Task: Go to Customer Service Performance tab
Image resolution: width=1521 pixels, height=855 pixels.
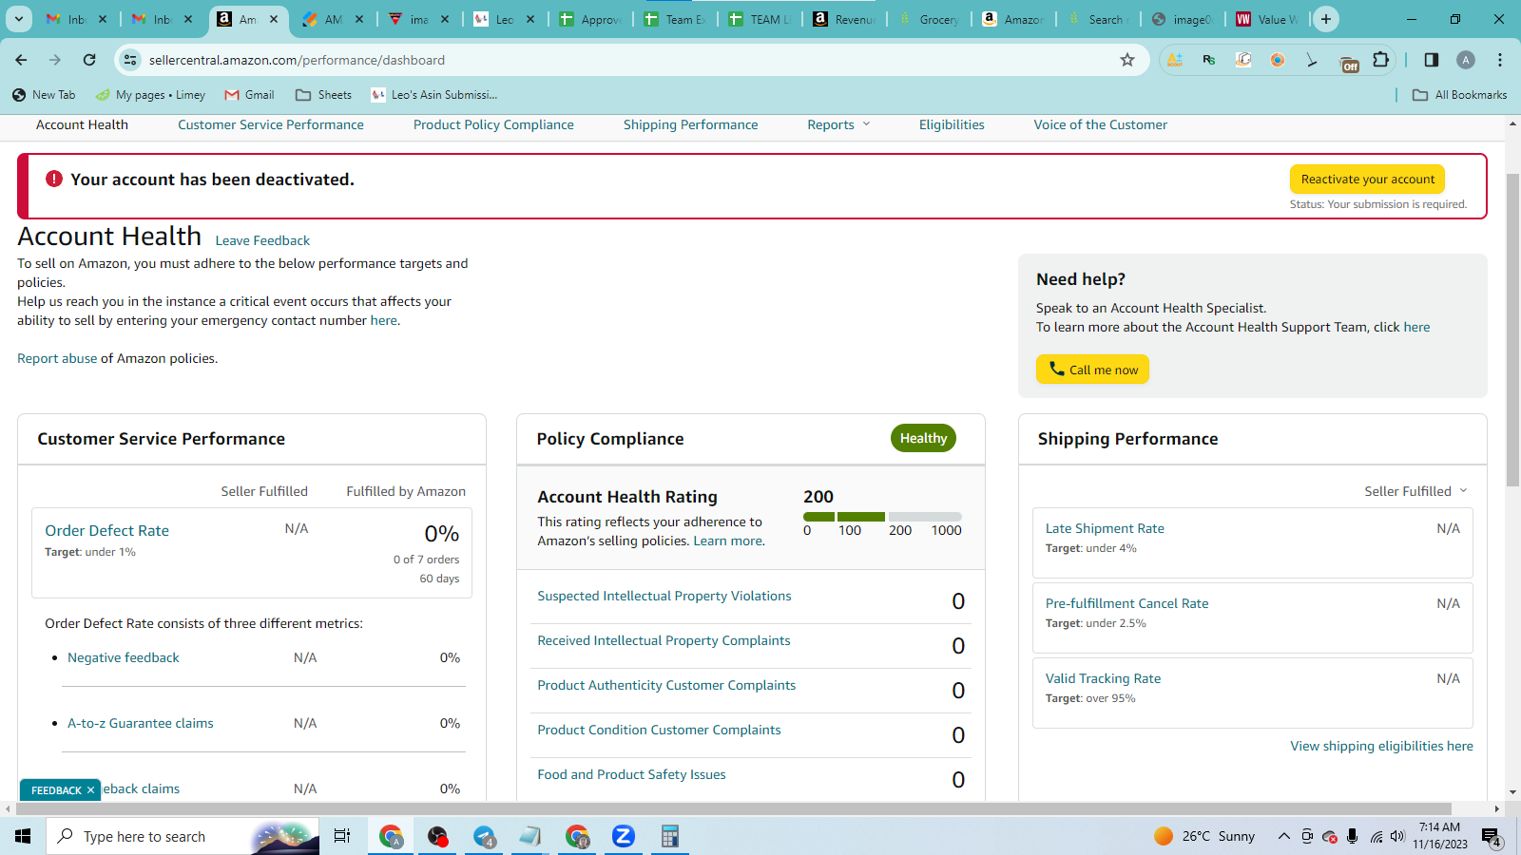Action: 271,124
